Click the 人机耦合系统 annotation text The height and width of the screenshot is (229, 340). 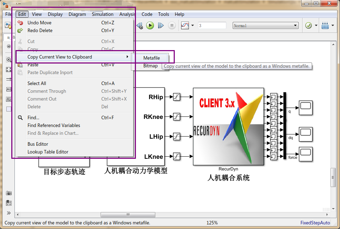228,178
